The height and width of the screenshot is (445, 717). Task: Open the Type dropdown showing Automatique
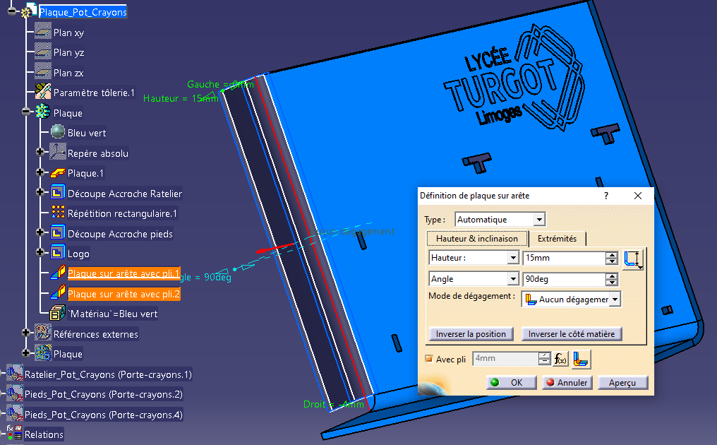540,220
